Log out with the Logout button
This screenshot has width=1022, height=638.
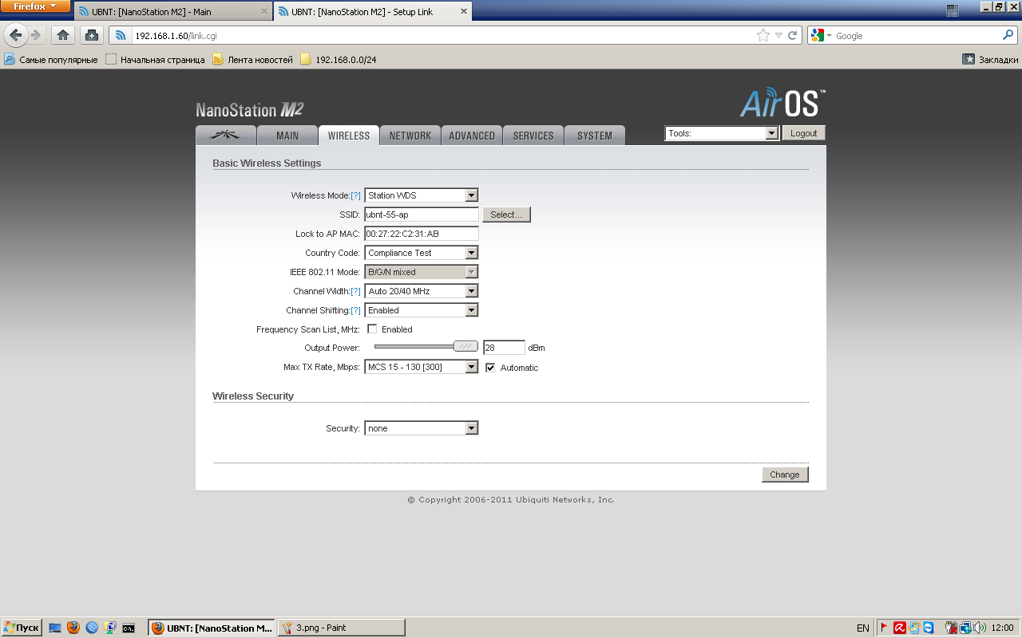point(804,133)
